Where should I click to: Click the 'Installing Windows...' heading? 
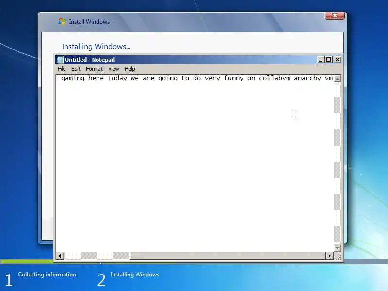click(96, 47)
